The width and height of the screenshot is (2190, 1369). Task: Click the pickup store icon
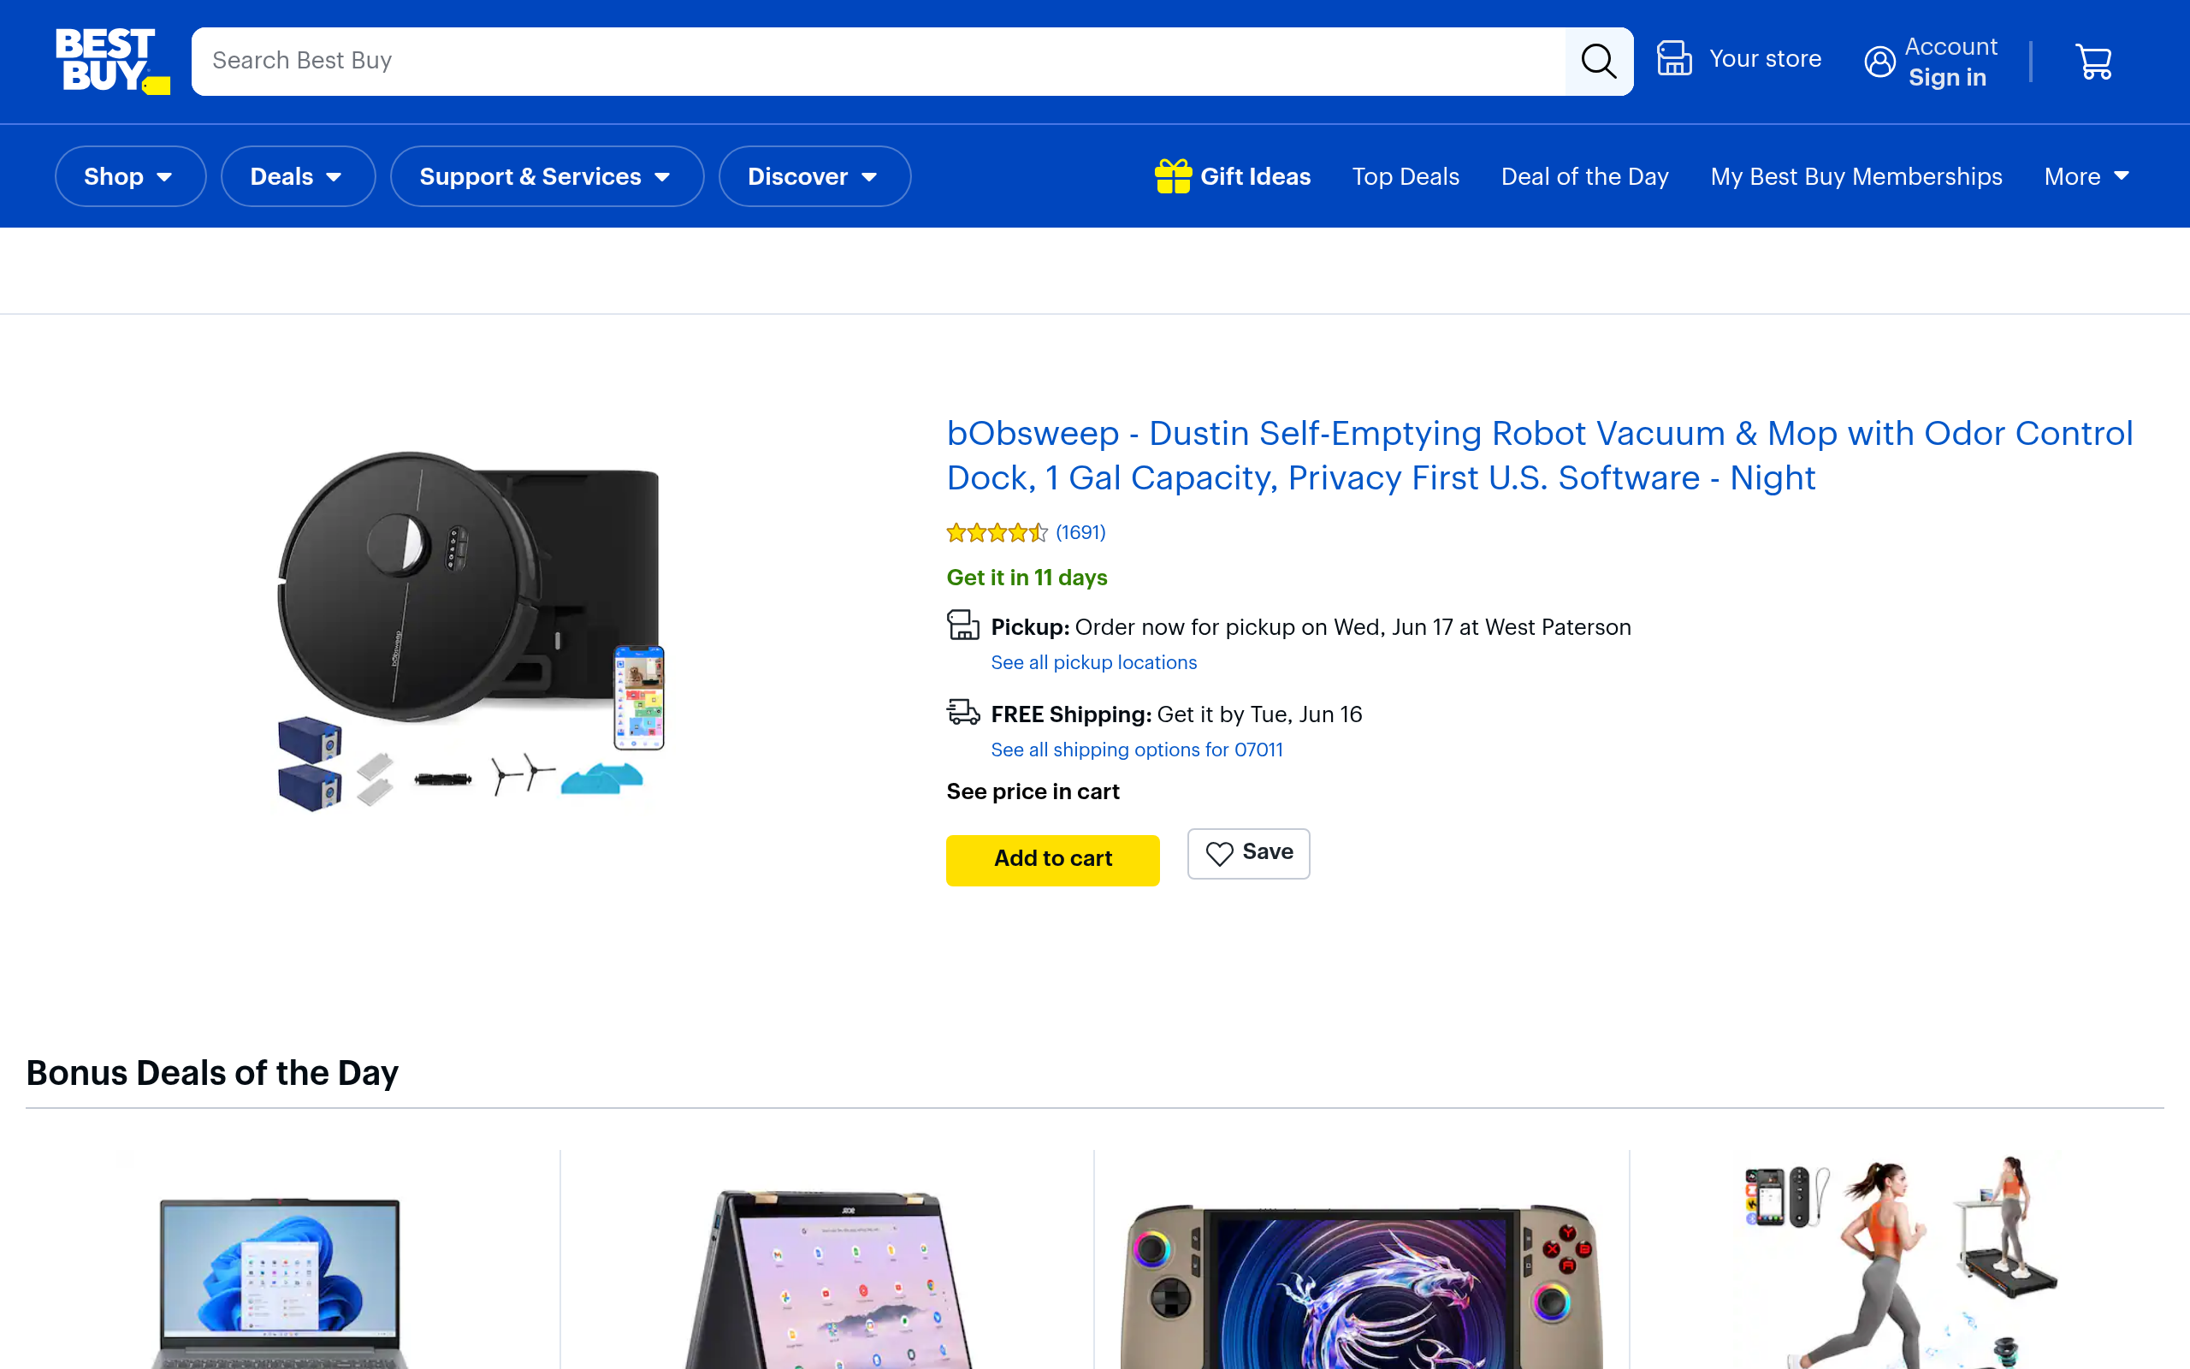(x=963, y=625)
